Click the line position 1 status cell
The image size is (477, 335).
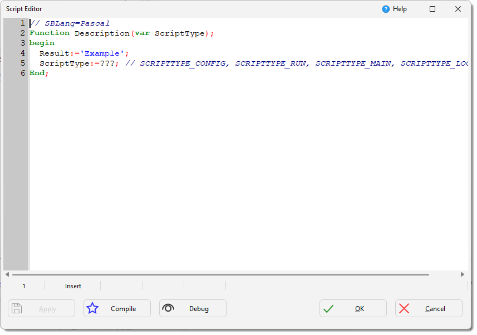click(24, 286)
